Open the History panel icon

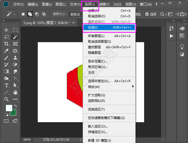pos(172,29)
